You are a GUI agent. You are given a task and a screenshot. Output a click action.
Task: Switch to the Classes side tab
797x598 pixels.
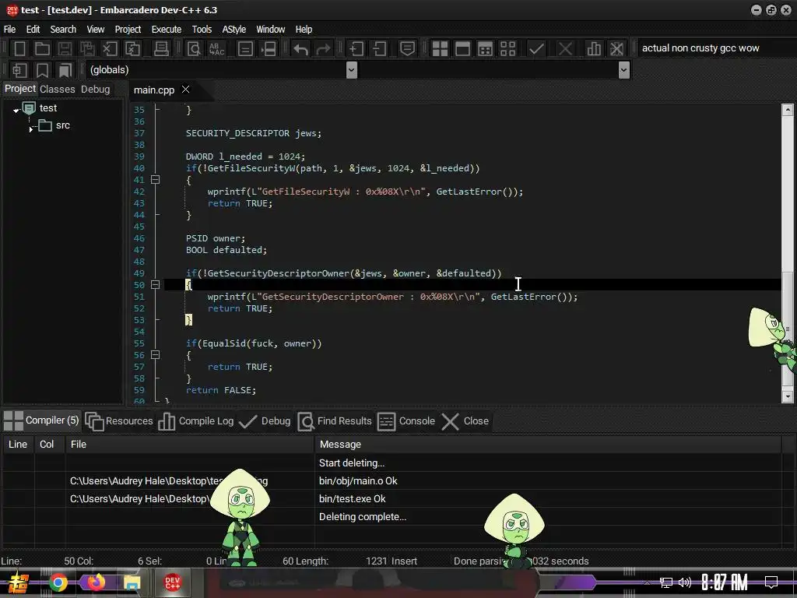coord(58,89)
